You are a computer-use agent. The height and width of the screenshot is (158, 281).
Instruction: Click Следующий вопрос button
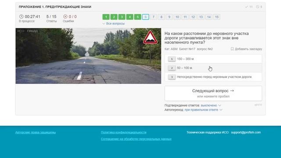pyautogui.click(x=213, y=93)
